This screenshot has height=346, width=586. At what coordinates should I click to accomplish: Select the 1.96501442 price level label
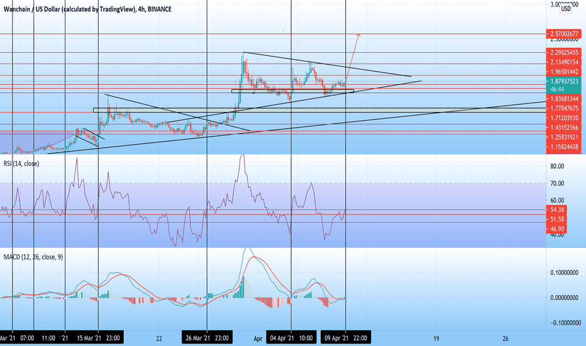[x=563, y=72]
